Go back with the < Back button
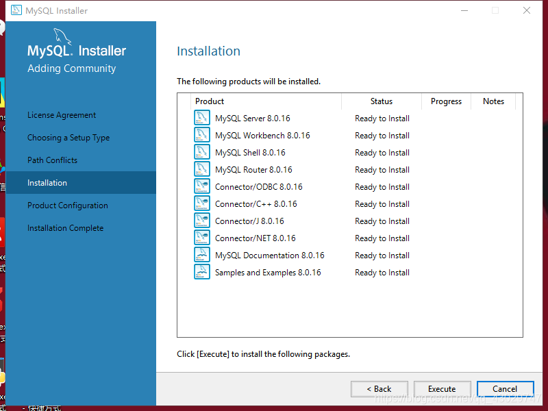The height and width of the screenshot is (411, 548). tap(379, 389)
